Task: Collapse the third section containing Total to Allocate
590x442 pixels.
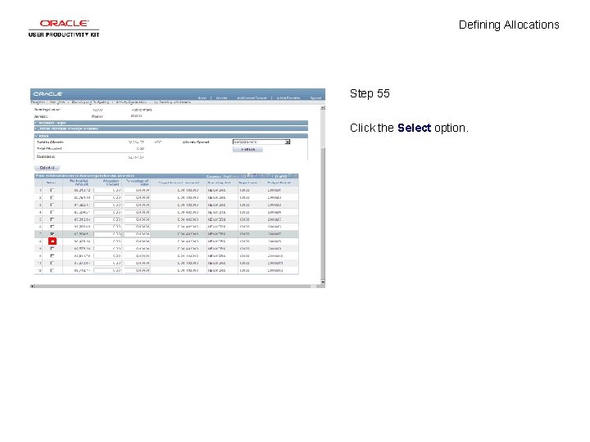Action: [171, 136]
